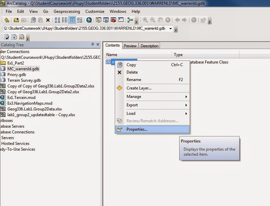270x206 pixels.
Task: Select the Zoom In tool
Action: (x=145, y=20)
